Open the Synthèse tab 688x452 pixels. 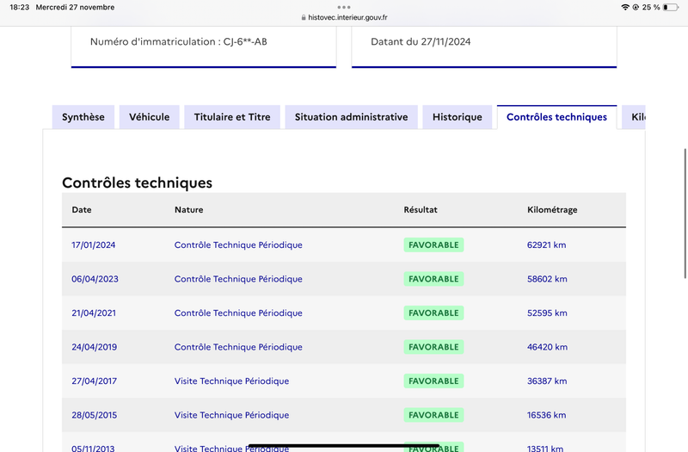tap(83, 117)
